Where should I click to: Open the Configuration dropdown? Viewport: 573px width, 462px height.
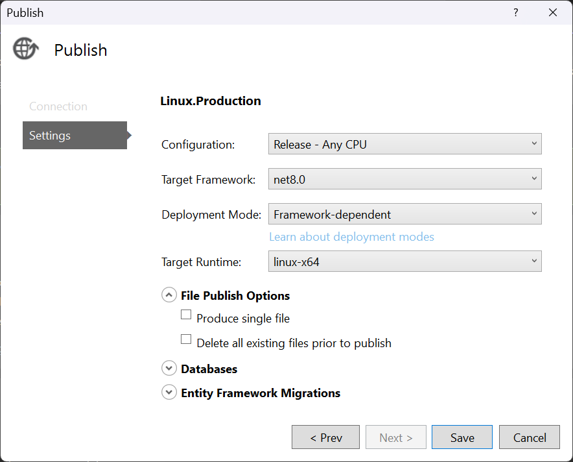pyautogui.click(x=404, y=144)
